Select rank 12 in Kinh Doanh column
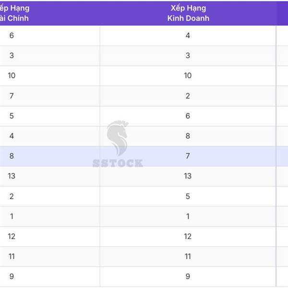The width and height of the screenshot is (288, 288). (188, 236)
